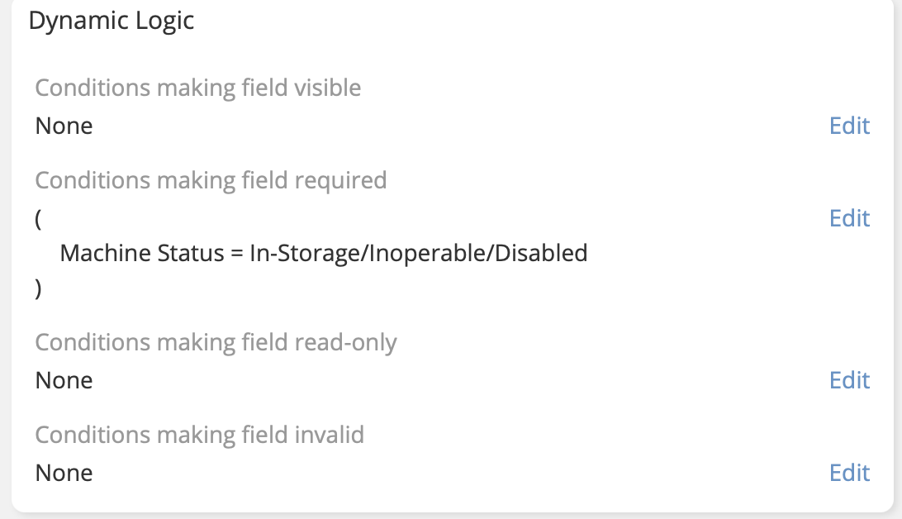Click None under field read-only conditions

point(64,381)
